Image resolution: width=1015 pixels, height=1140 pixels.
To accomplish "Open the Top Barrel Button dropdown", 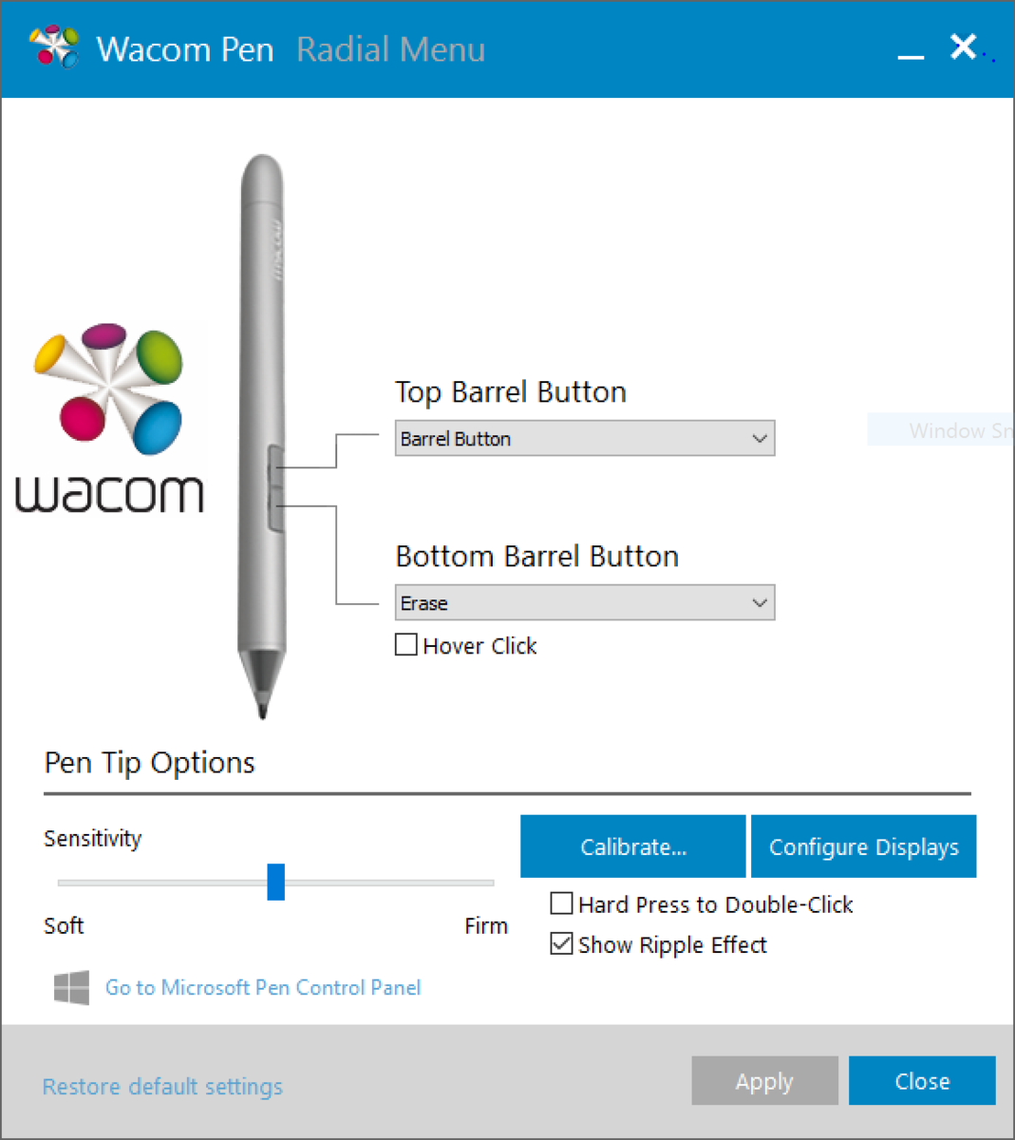I will pyautogui.click(x=584, y=439).
